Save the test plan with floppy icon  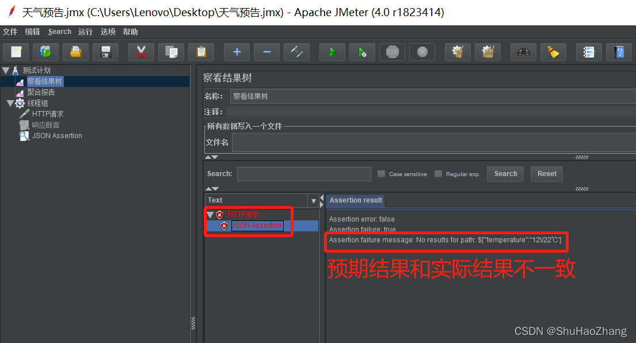coord(105,52)
